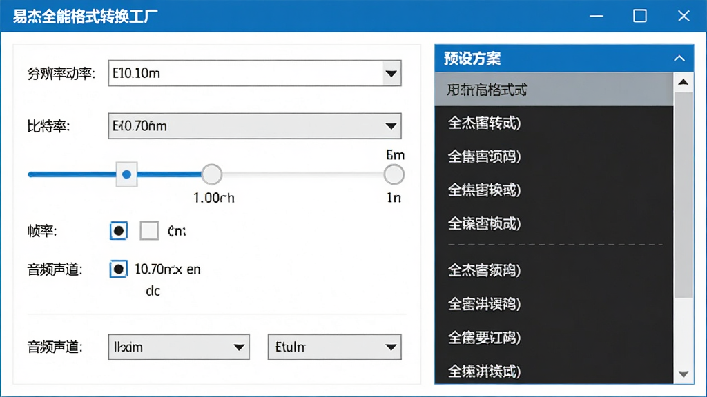The height and width of the screenshot is (397, 707).
Task: Pick the bottom-most visible preset entry
Action: click(x=554, y=371)
